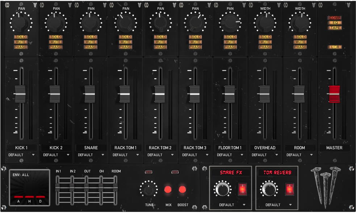356x213 pixels.
Task: Click the red MASTER fader handle
Action: pyautogui.click(x=334, y=94)
